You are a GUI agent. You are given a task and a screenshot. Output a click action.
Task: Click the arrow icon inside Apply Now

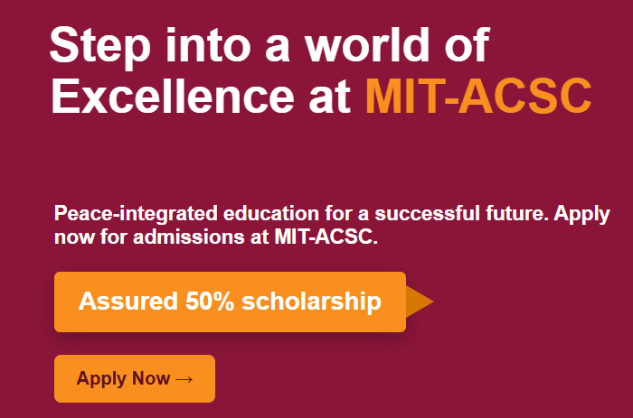point(184,379)
